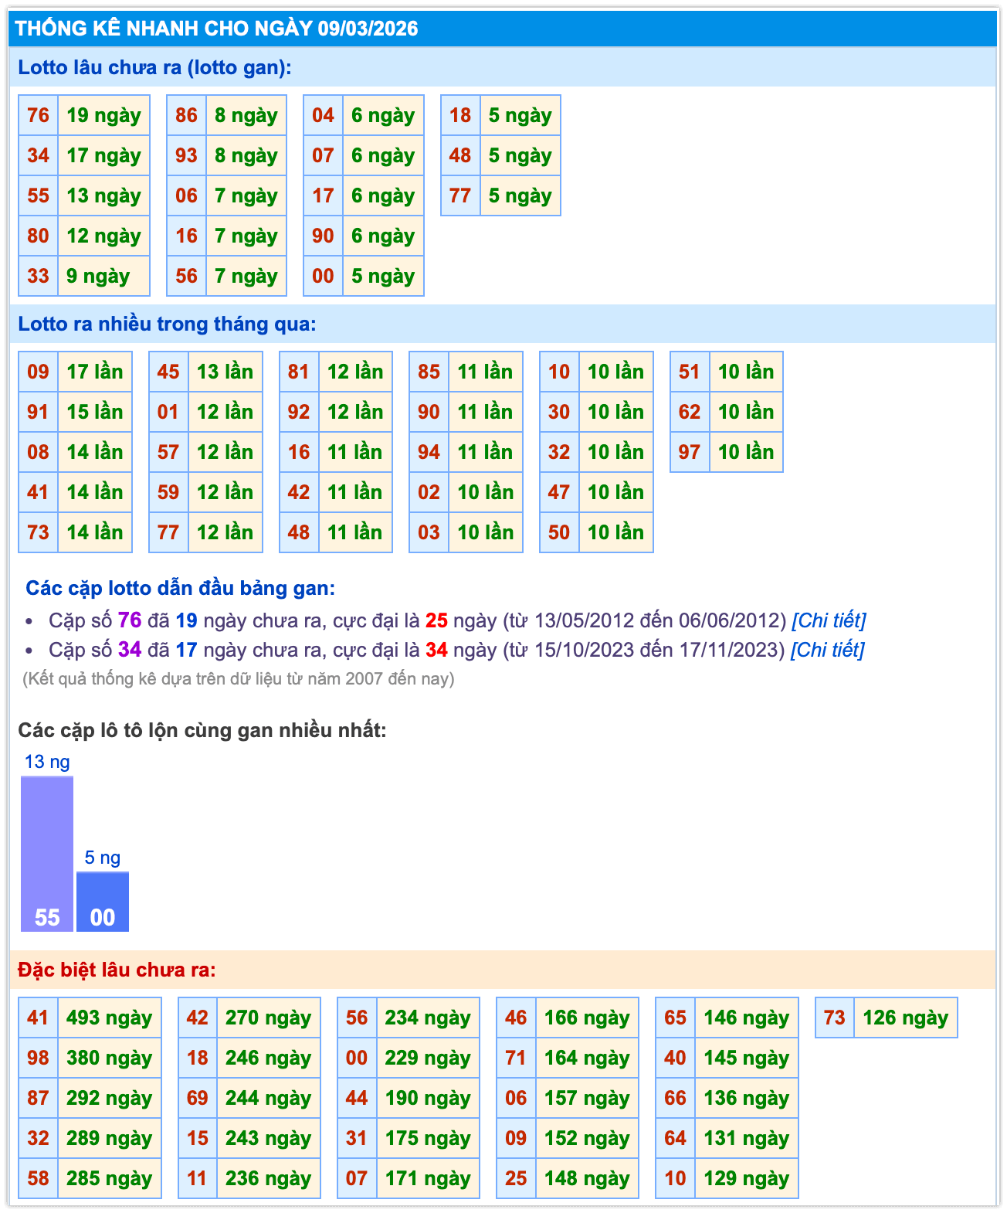1007x1213 pixels.
Task: Click the 'Lotto lâu chưa ra (lotto gan)' heading
Action: tap(155, 67)
